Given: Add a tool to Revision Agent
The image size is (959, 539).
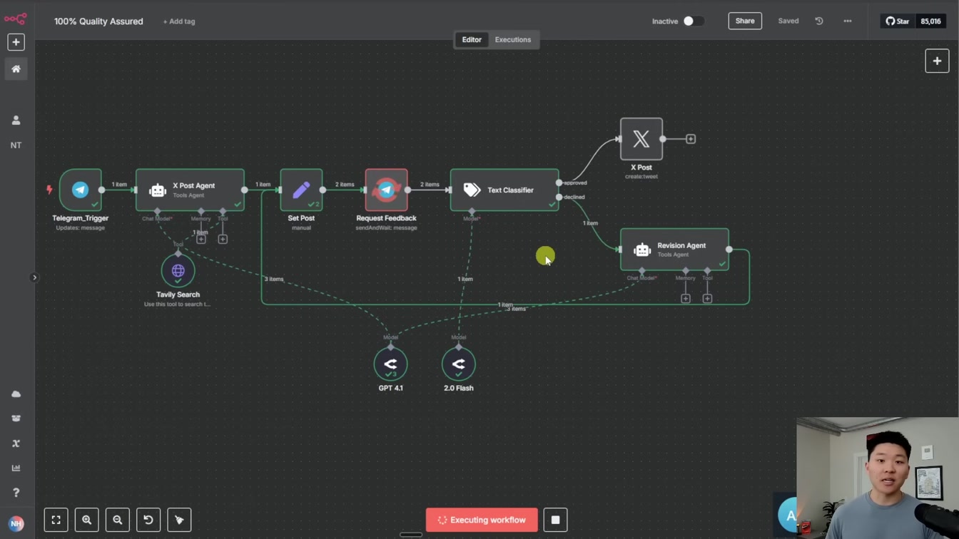Looking at the screenshot, I should pyautogui.click(x=707, y=299).
